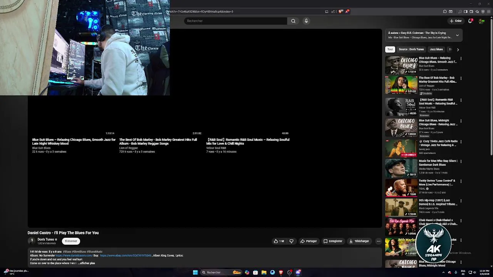Click the Télécharger download button
The image size is (493, 277).
click(x=359, y=241)
